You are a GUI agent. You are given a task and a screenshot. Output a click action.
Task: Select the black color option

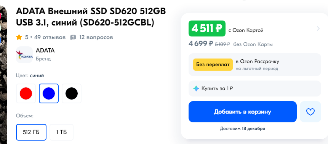click(x=72, y=93)
